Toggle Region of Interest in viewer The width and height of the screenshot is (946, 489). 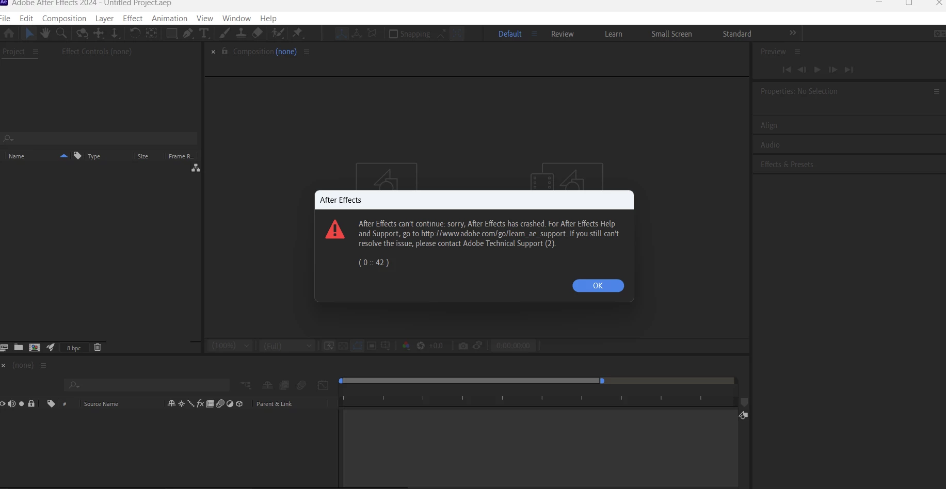point(372,346)
